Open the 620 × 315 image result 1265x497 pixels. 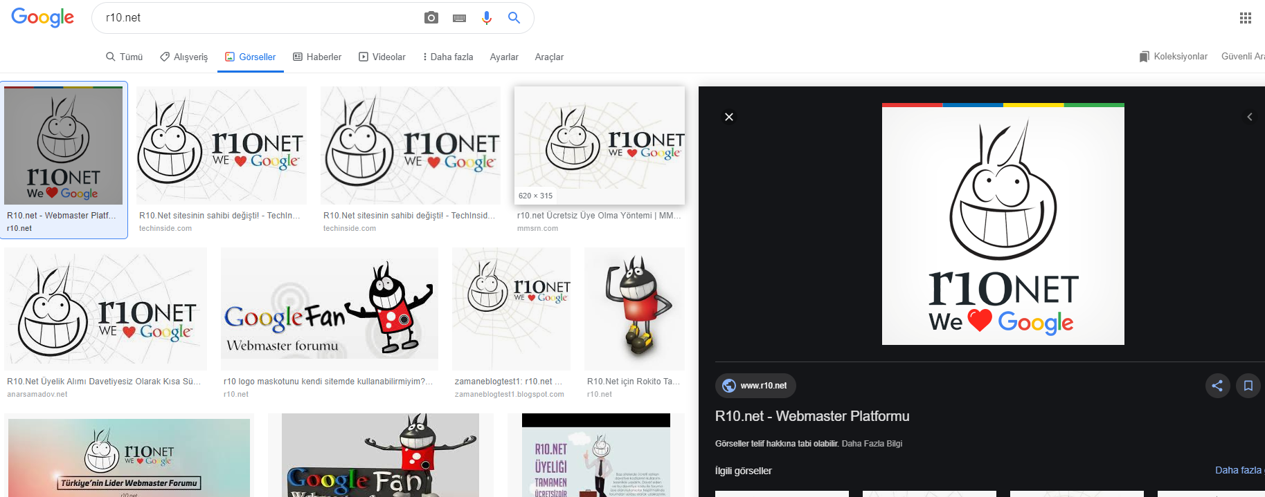600,145
